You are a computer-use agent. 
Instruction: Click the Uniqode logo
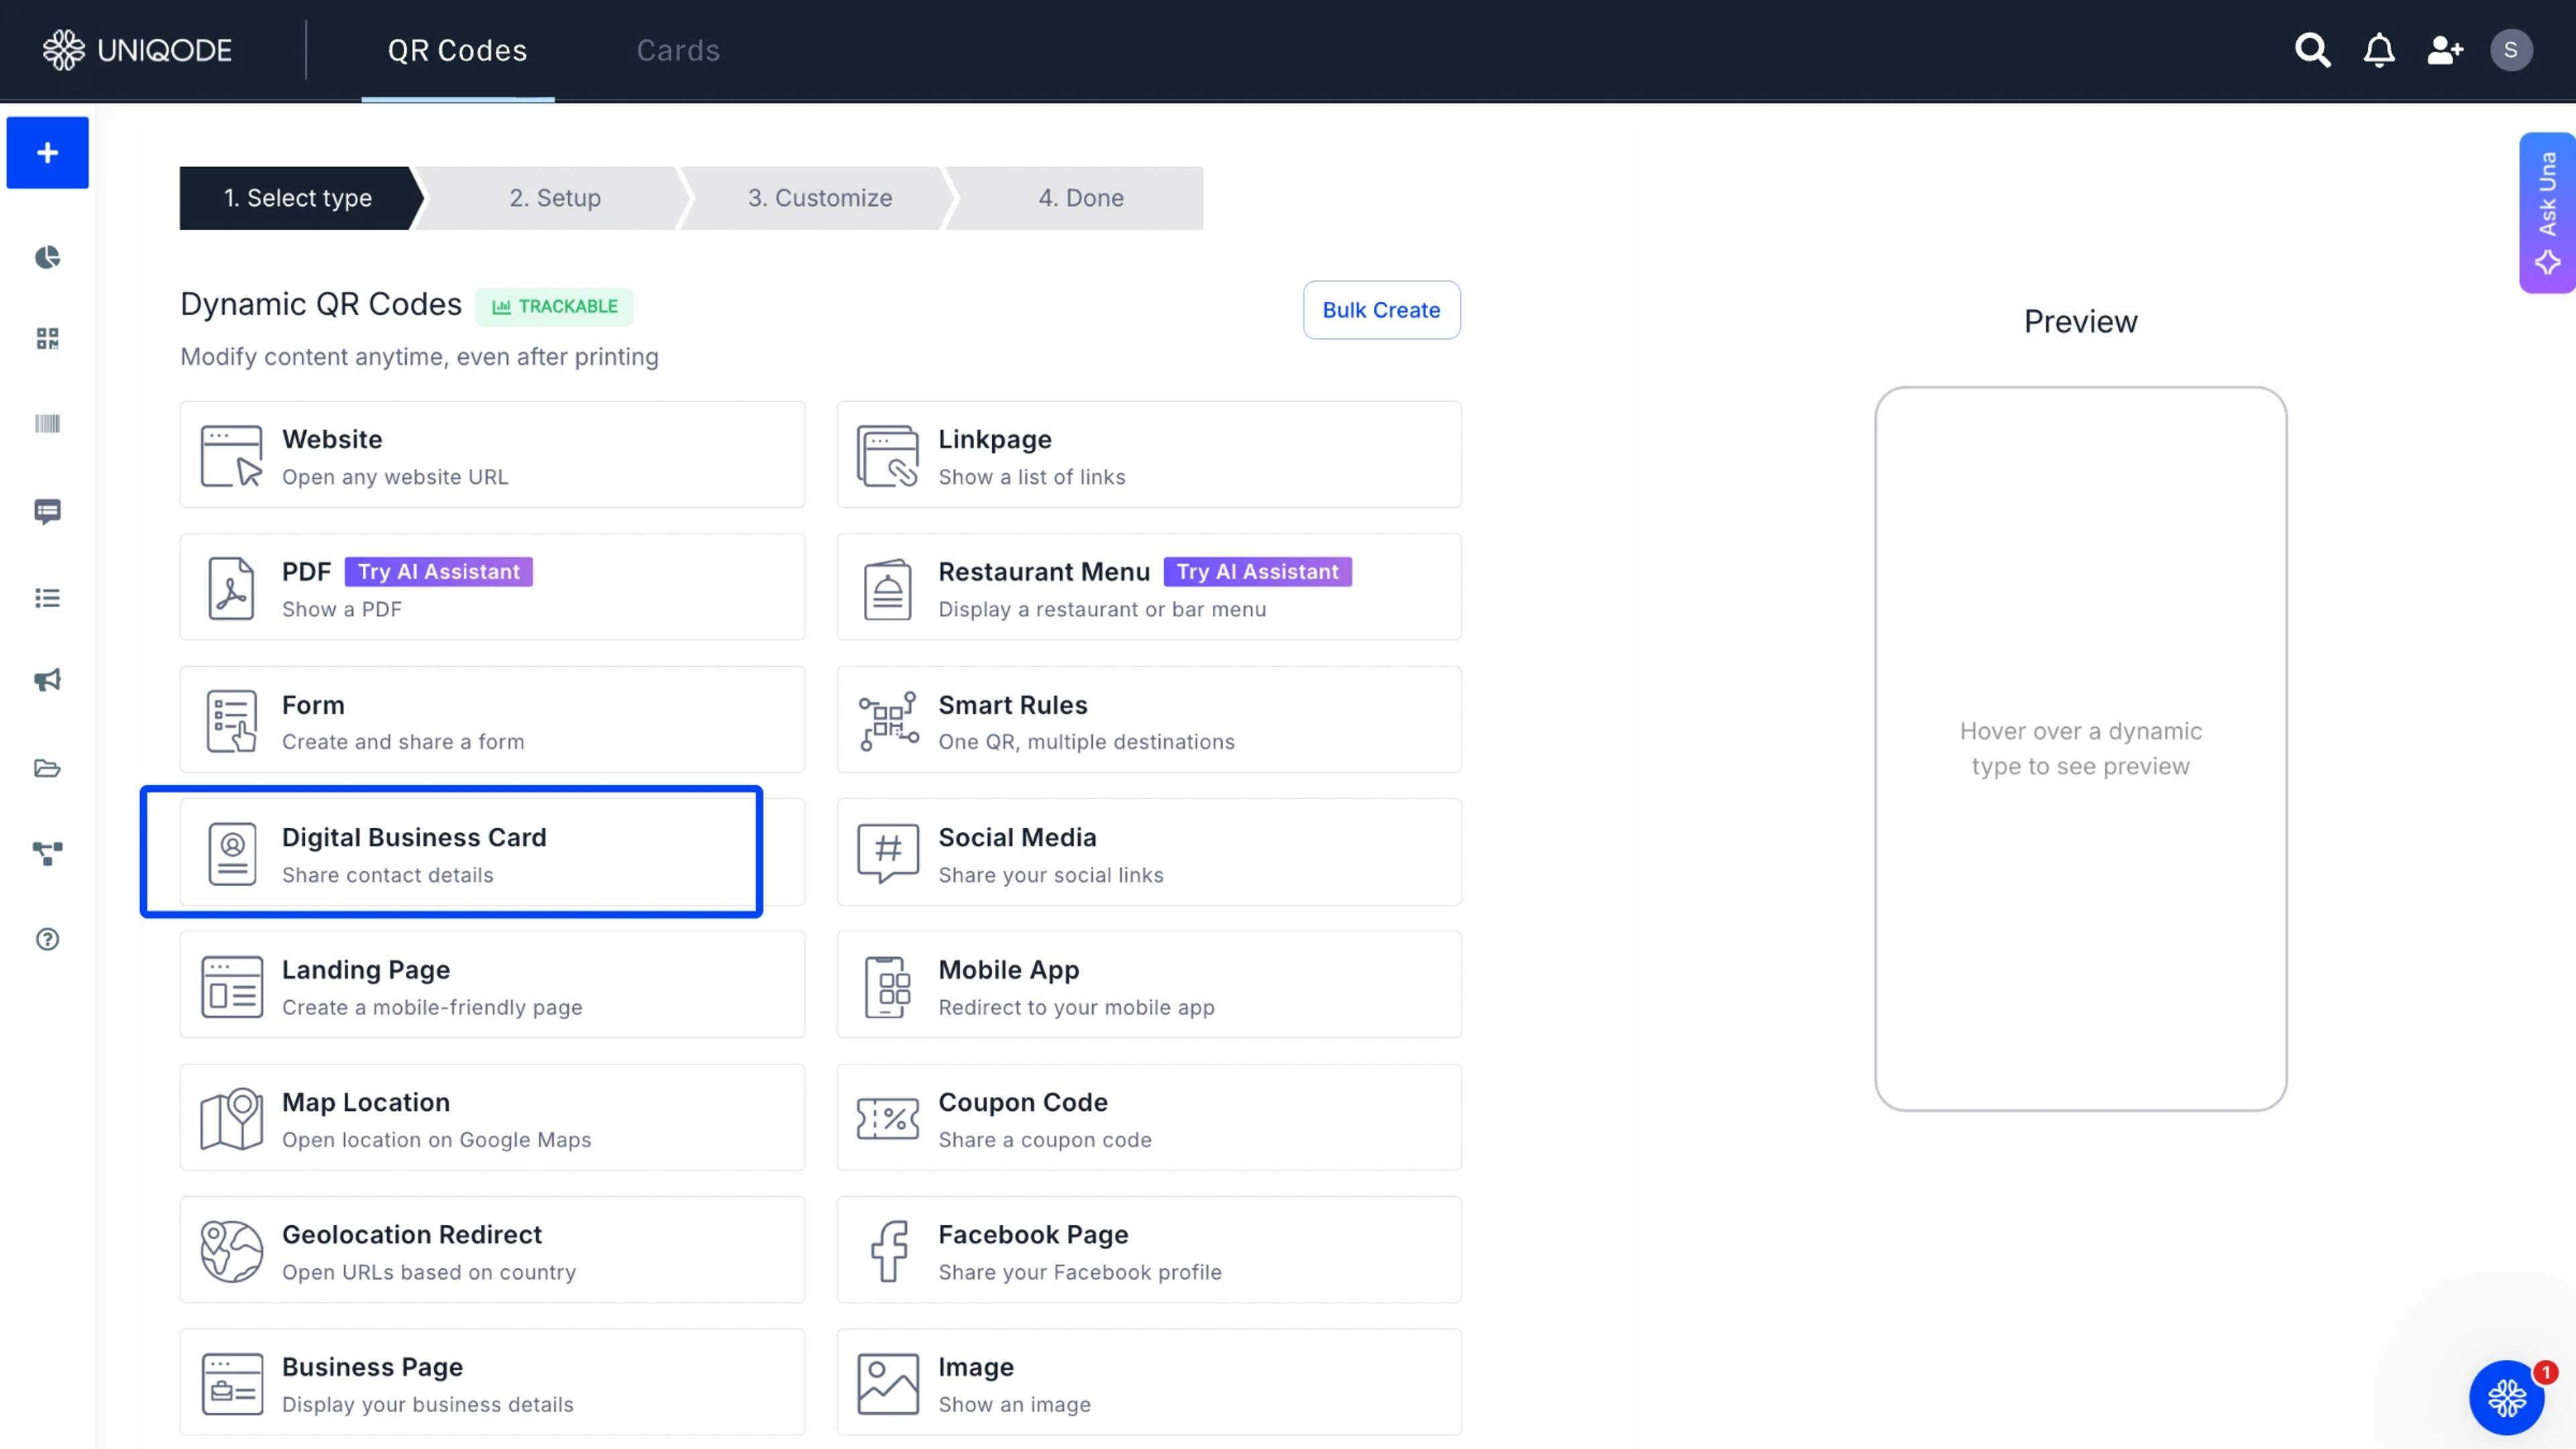click(137, 50)
